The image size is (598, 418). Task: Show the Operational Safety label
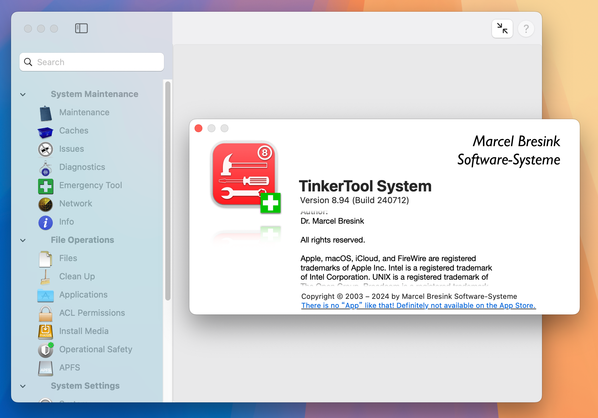point(96,349)
